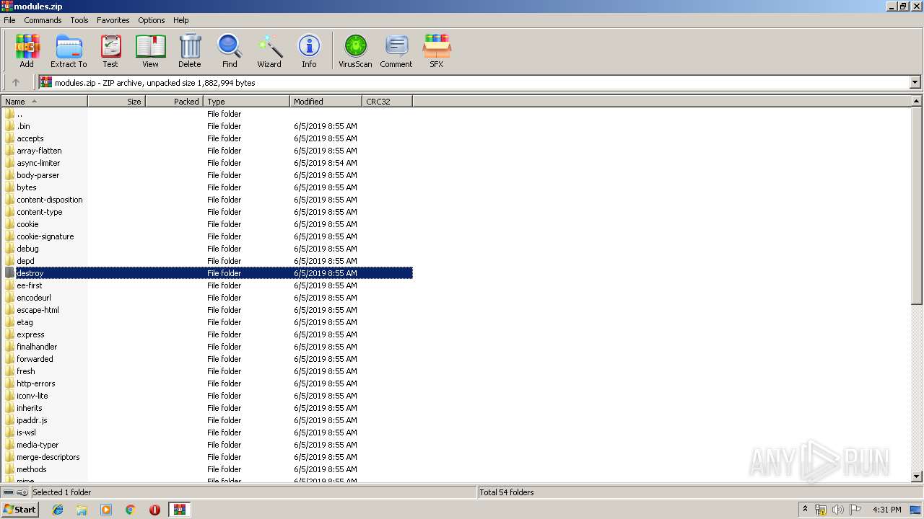Click the scrollbar up arrow
924x519 pixels.
917,102
